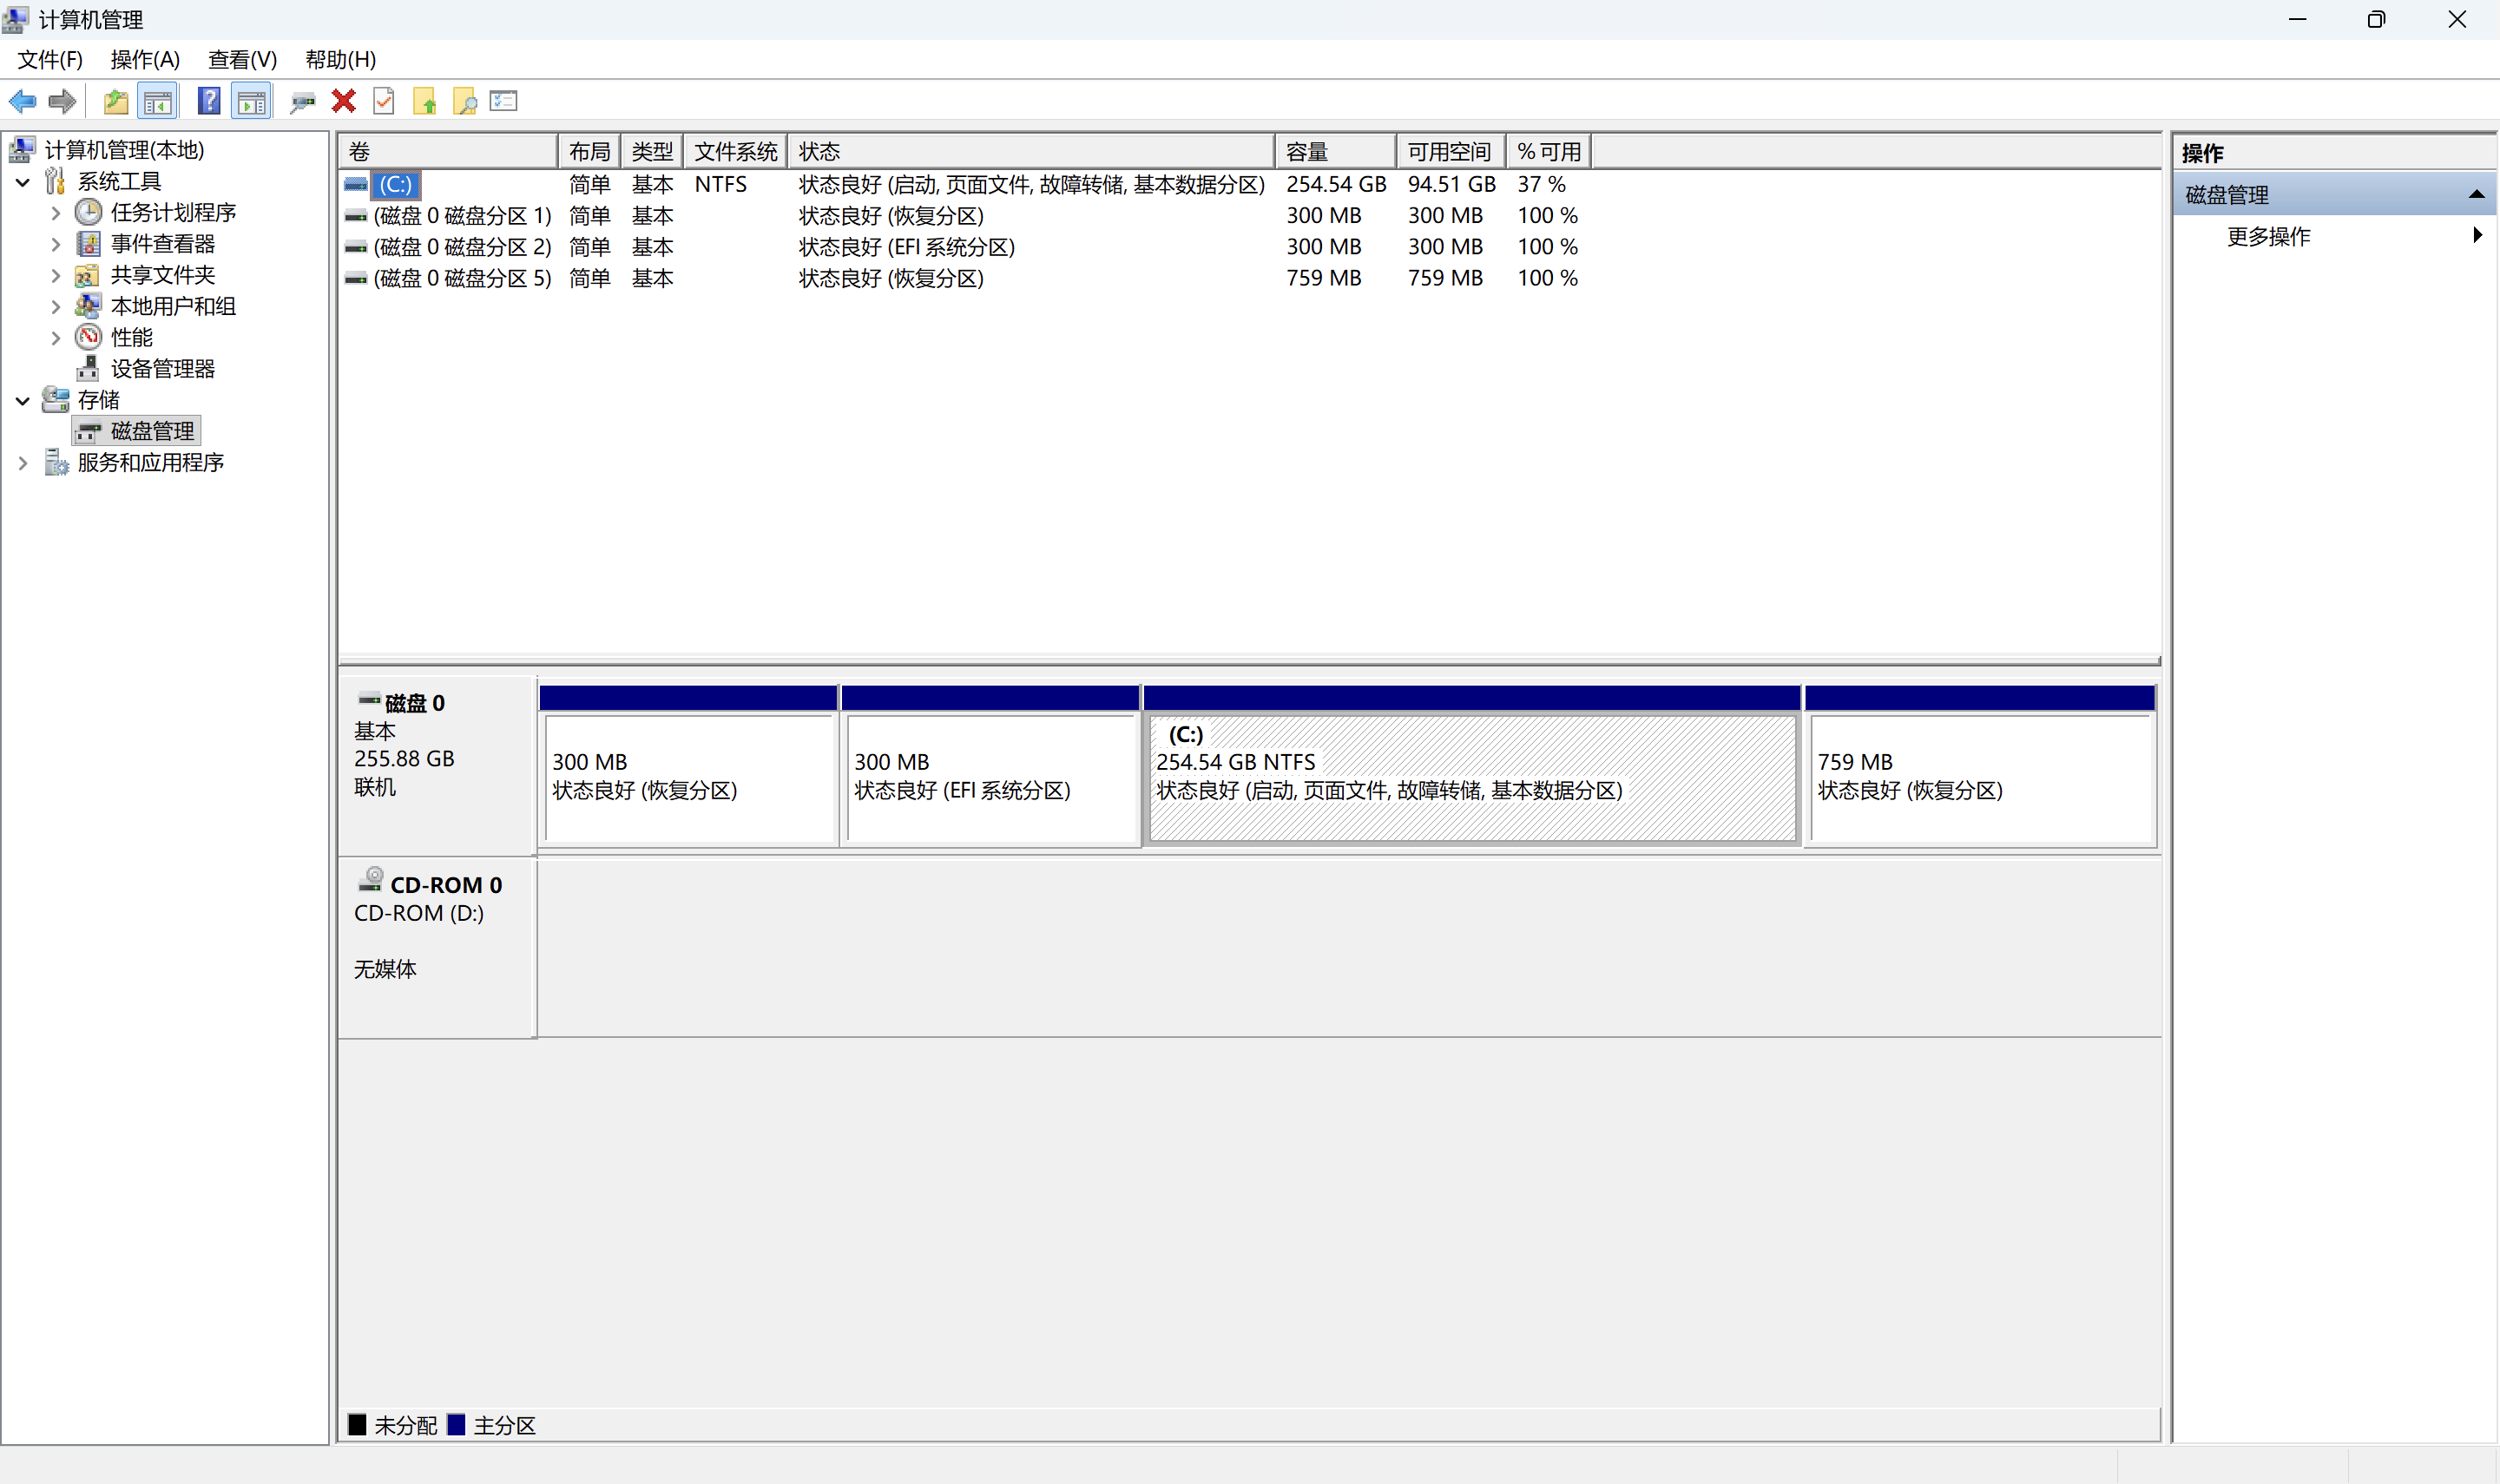2500x1484 pixels.
Task: Click the folder with magnifier search icon
Action: point(465,101)
